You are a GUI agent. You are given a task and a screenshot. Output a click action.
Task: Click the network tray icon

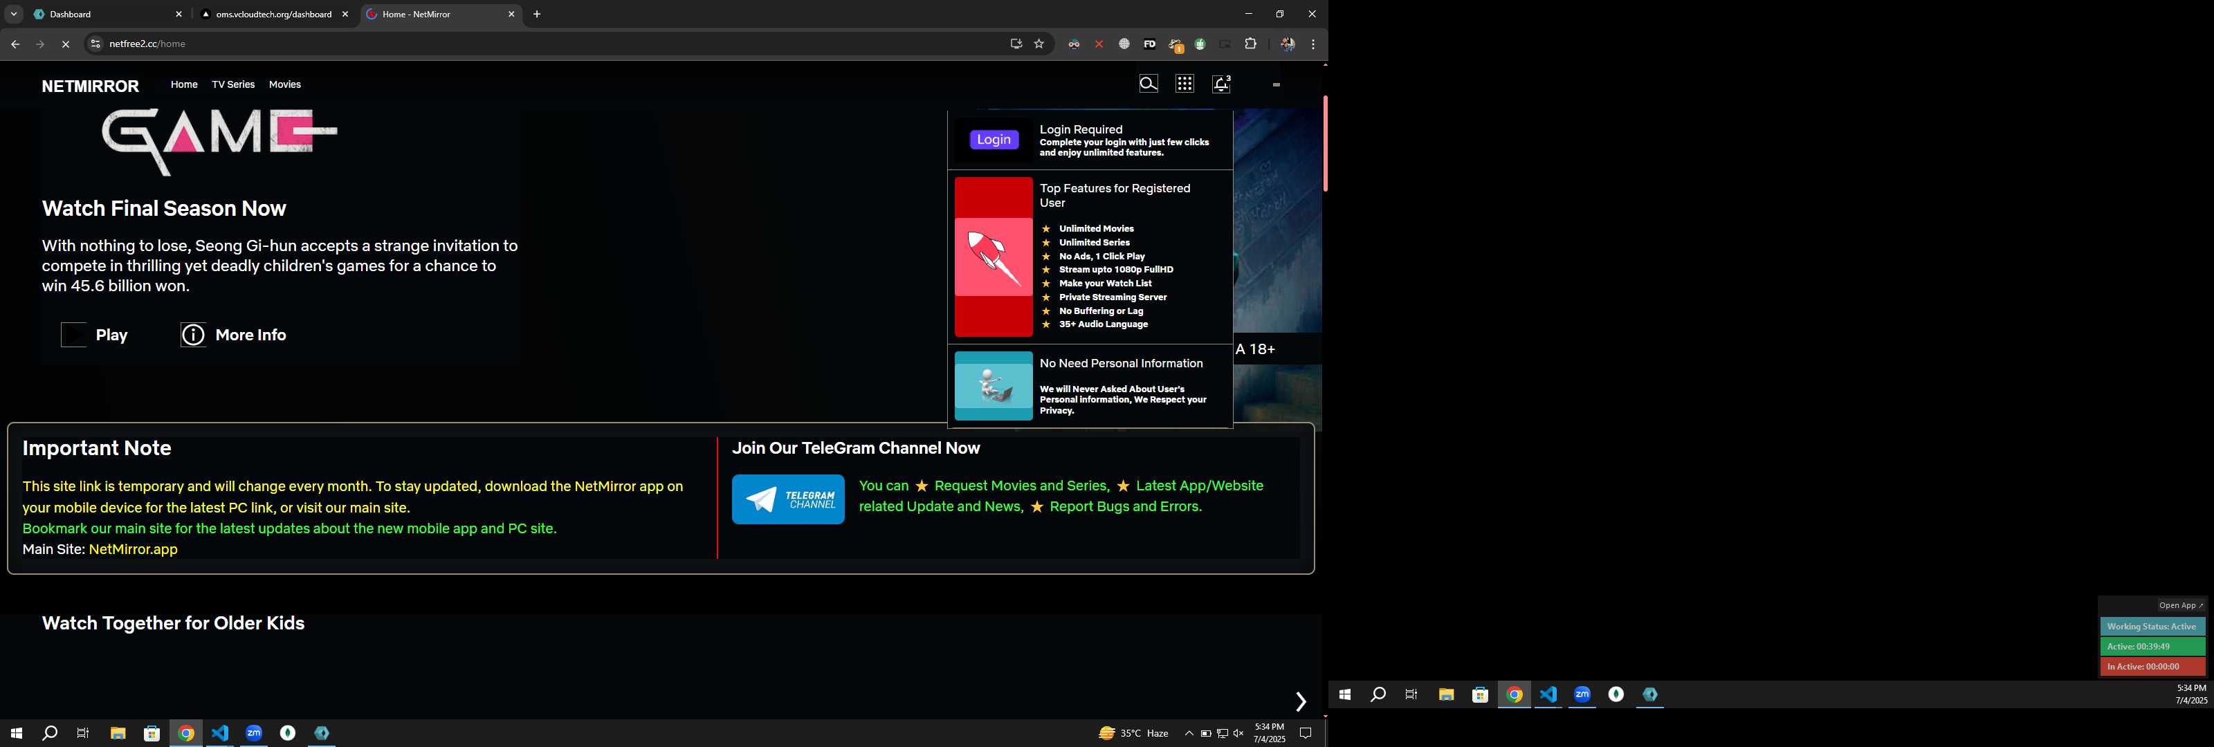pos(1222,733)
